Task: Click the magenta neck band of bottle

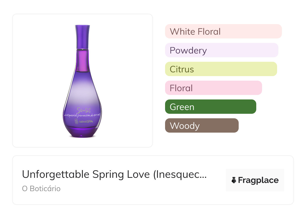Action: (82, 60)
